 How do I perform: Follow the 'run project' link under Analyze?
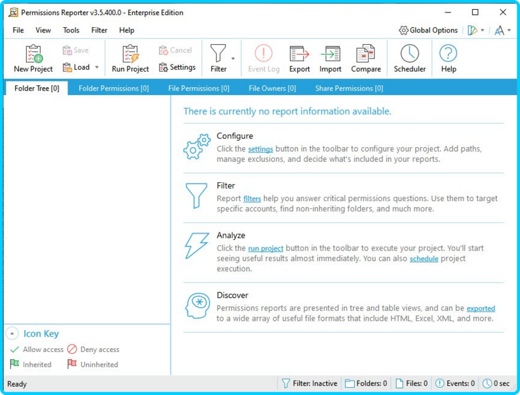tap(266, 249)
